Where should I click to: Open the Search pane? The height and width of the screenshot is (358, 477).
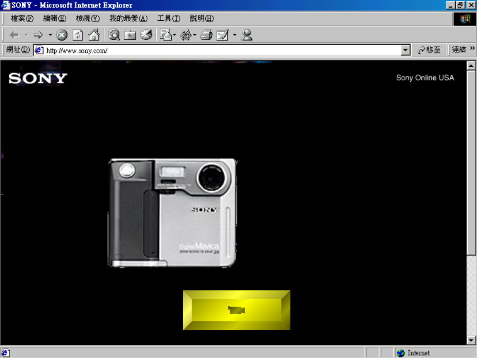point(114,35)
